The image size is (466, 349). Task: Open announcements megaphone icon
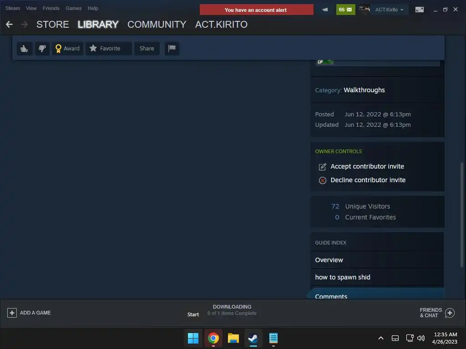click(325, 10)
